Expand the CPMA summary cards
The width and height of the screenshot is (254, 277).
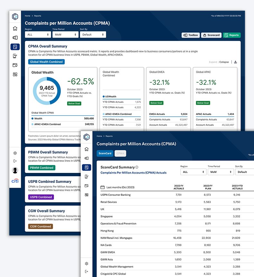(x=213, y=62)
